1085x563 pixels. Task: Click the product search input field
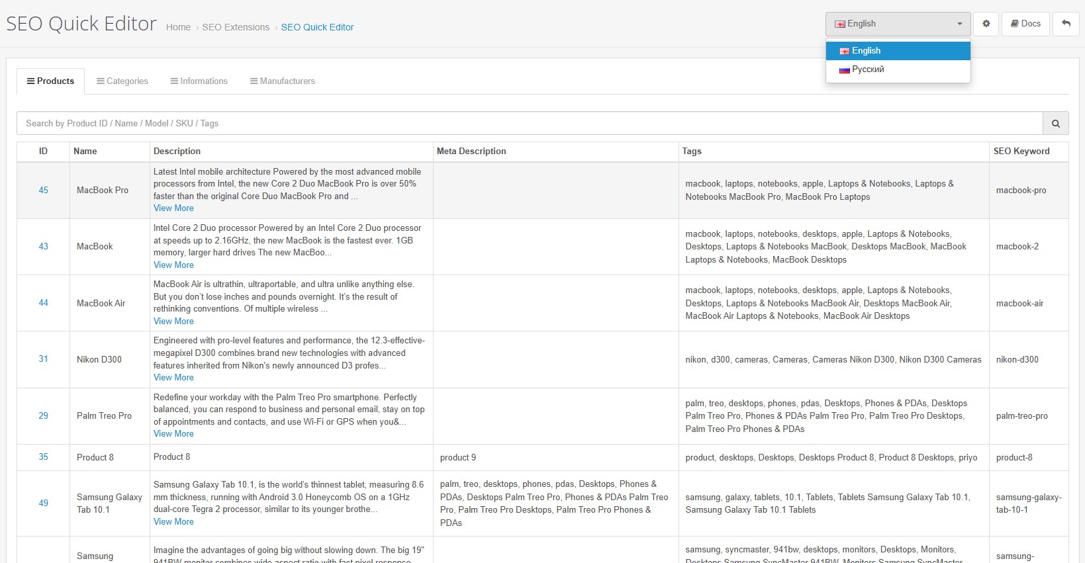point(530,123)
